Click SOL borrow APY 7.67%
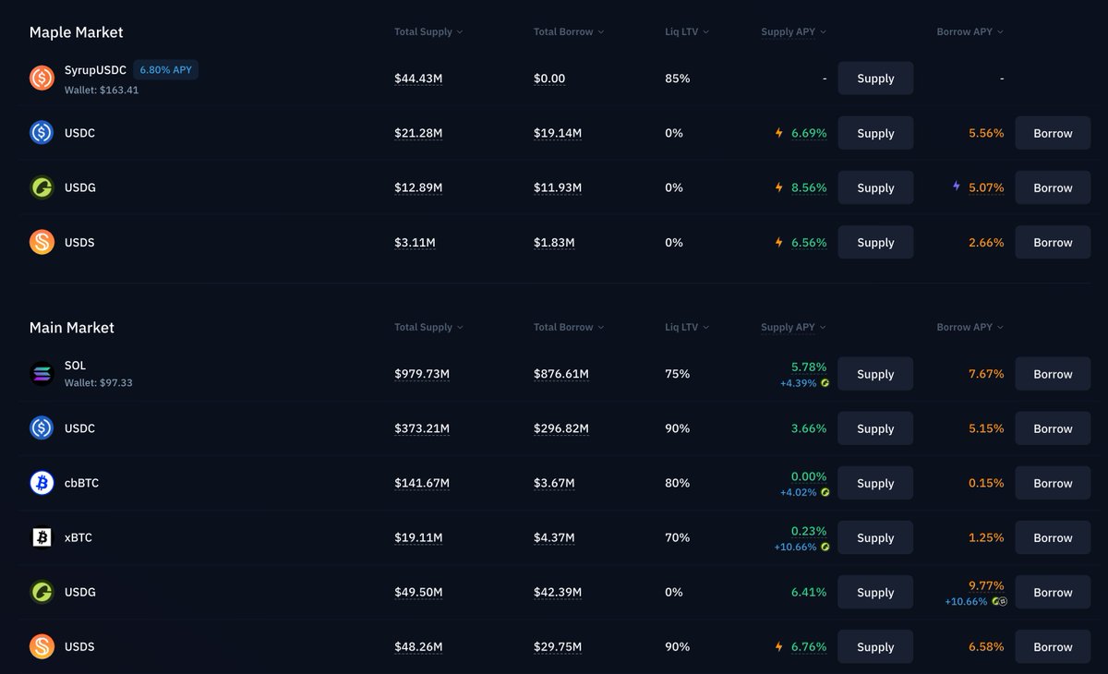1108x674 pixels. pos(986,374)
